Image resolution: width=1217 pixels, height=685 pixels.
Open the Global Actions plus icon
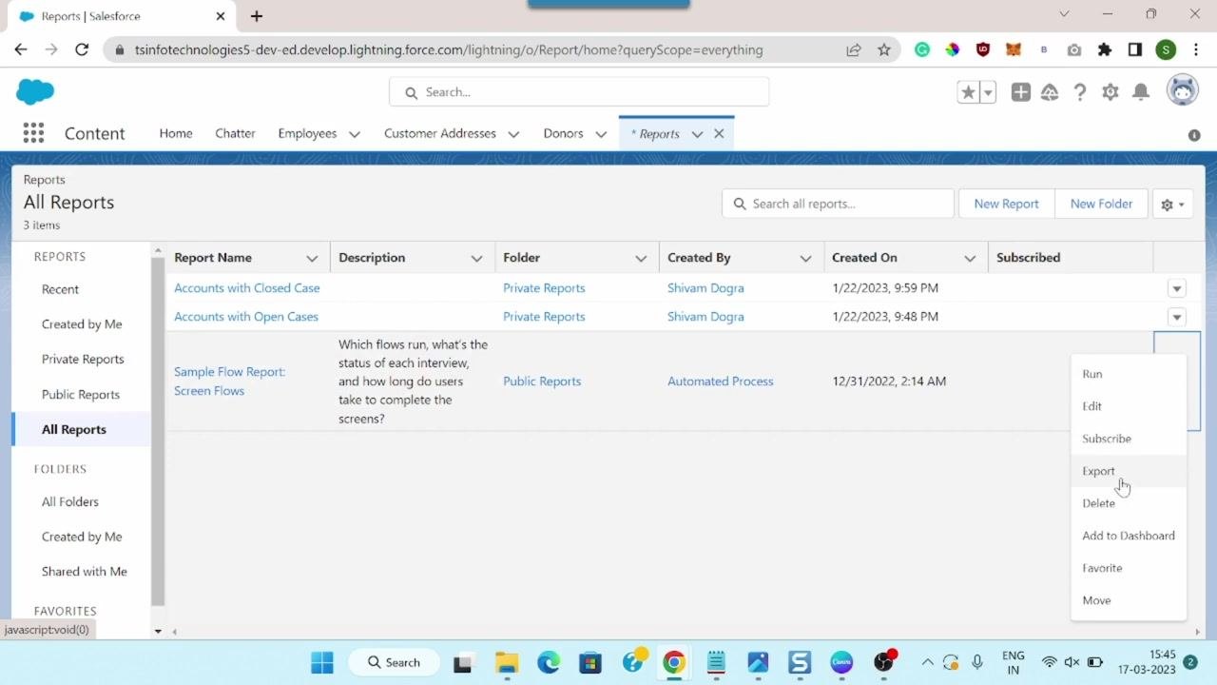coord(1020,92)
